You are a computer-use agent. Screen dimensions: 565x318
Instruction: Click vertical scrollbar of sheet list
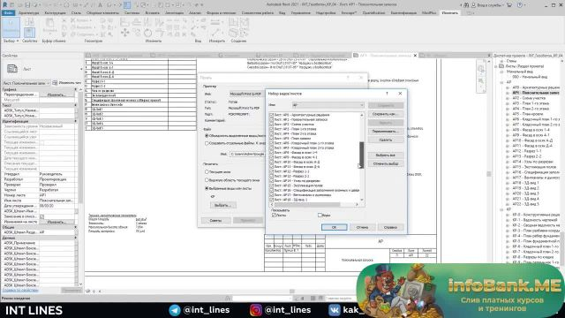tap(361, 155)
